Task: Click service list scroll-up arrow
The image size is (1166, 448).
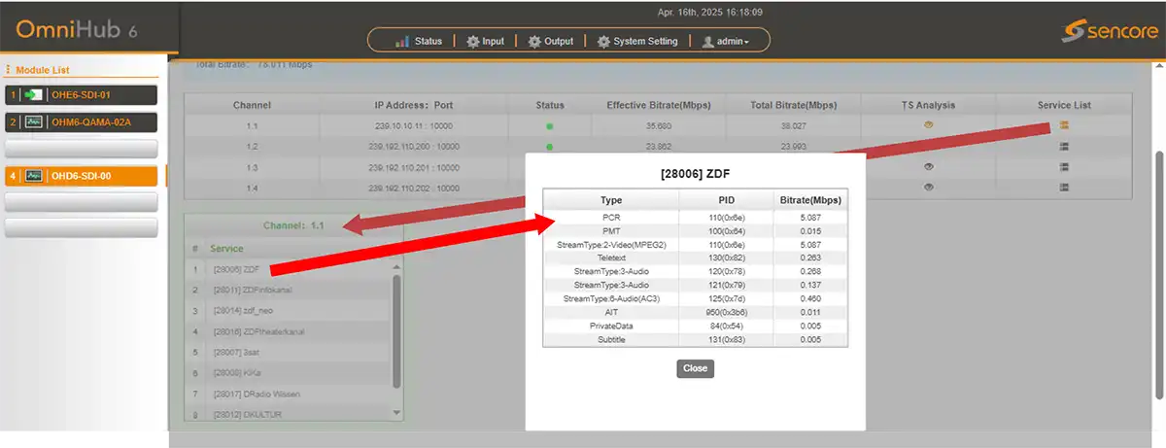Action: (x=396, y=265)
